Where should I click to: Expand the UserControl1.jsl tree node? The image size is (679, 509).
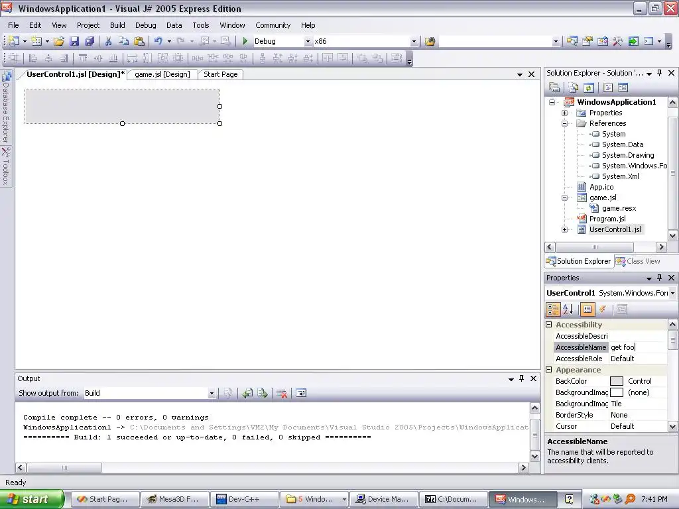click(x=565, y=229)
